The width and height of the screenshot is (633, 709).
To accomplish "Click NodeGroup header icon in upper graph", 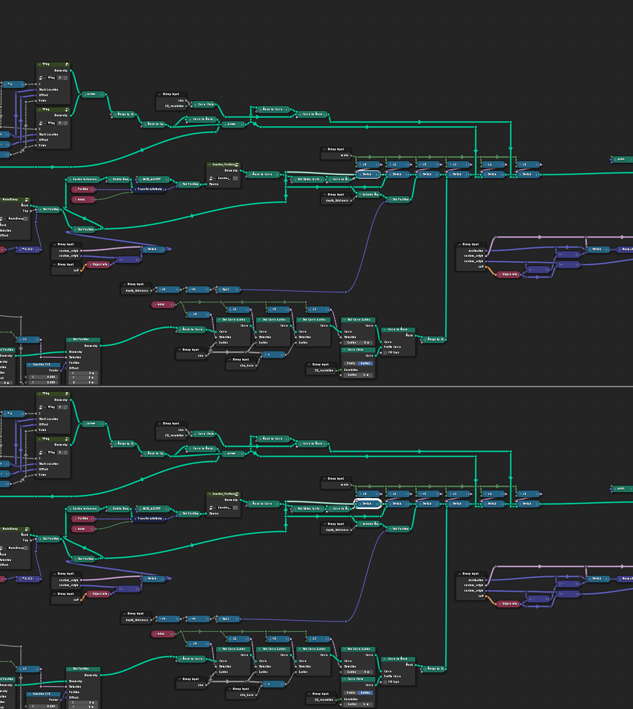I will 27,199.
